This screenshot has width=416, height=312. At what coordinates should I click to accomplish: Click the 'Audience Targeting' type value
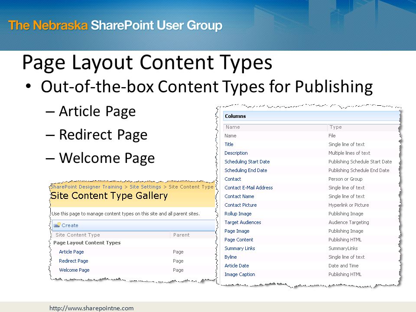(348, 222)
